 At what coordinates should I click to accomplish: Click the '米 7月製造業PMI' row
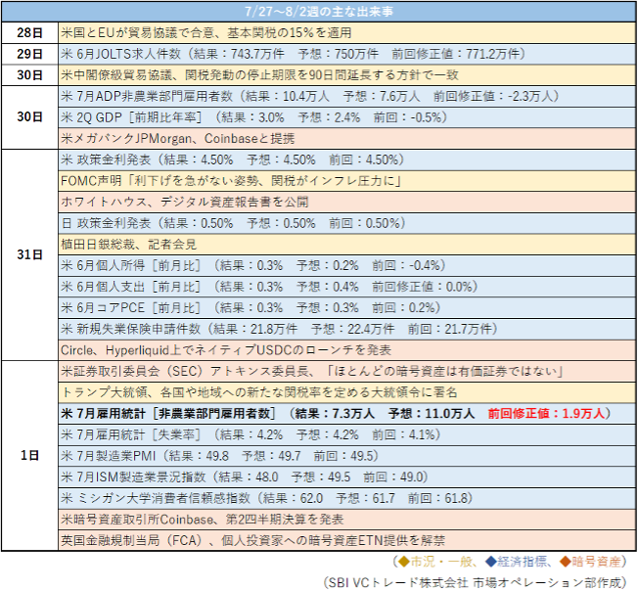click(347, 456)
